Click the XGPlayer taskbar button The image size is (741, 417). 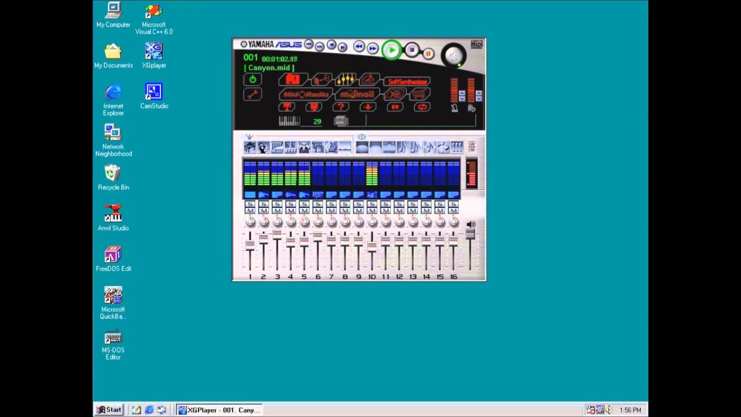point(219,409)
